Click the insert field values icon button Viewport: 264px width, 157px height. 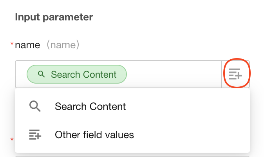236,74
